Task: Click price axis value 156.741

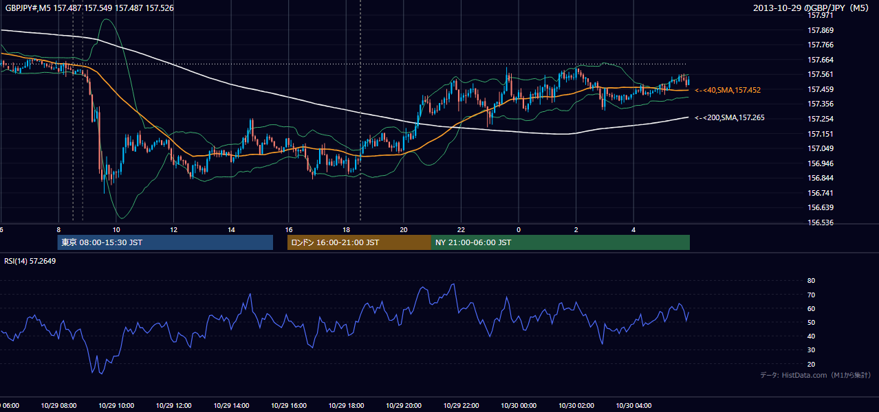Action: pyautogui.click(x=821, y=193)
